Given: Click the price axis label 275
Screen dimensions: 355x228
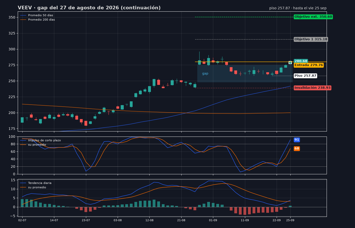Looking at the screenshot, I should pyautogui.click(x=12, y=65).
